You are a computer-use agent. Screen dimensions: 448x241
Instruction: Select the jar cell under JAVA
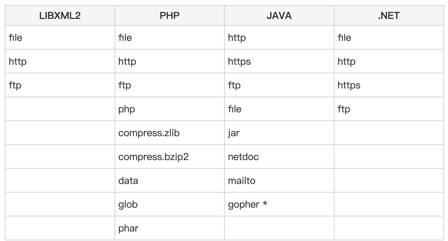[233, 133]
